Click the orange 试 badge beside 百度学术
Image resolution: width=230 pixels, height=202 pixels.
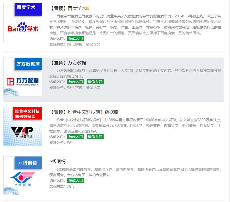[x=88, y=8]
